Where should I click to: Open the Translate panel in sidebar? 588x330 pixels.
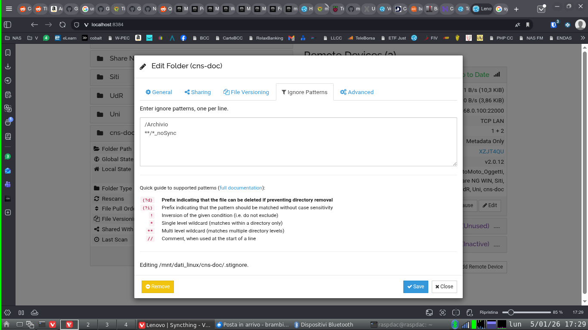coord(7,108)
